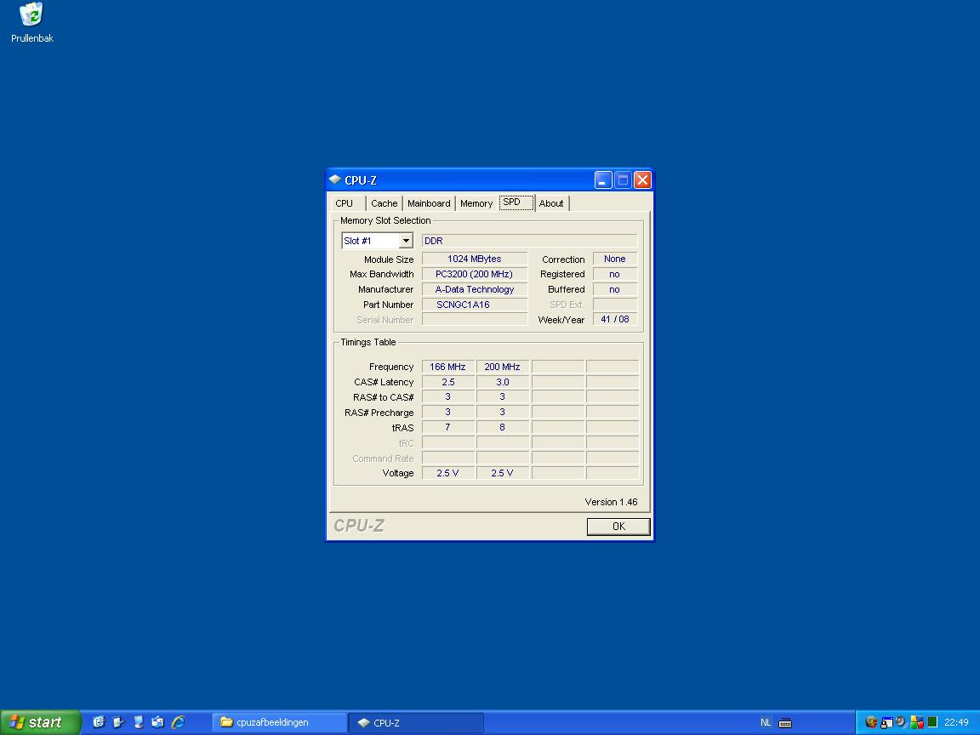Click the Slot #1 combo box text

[x=370, y=241]
